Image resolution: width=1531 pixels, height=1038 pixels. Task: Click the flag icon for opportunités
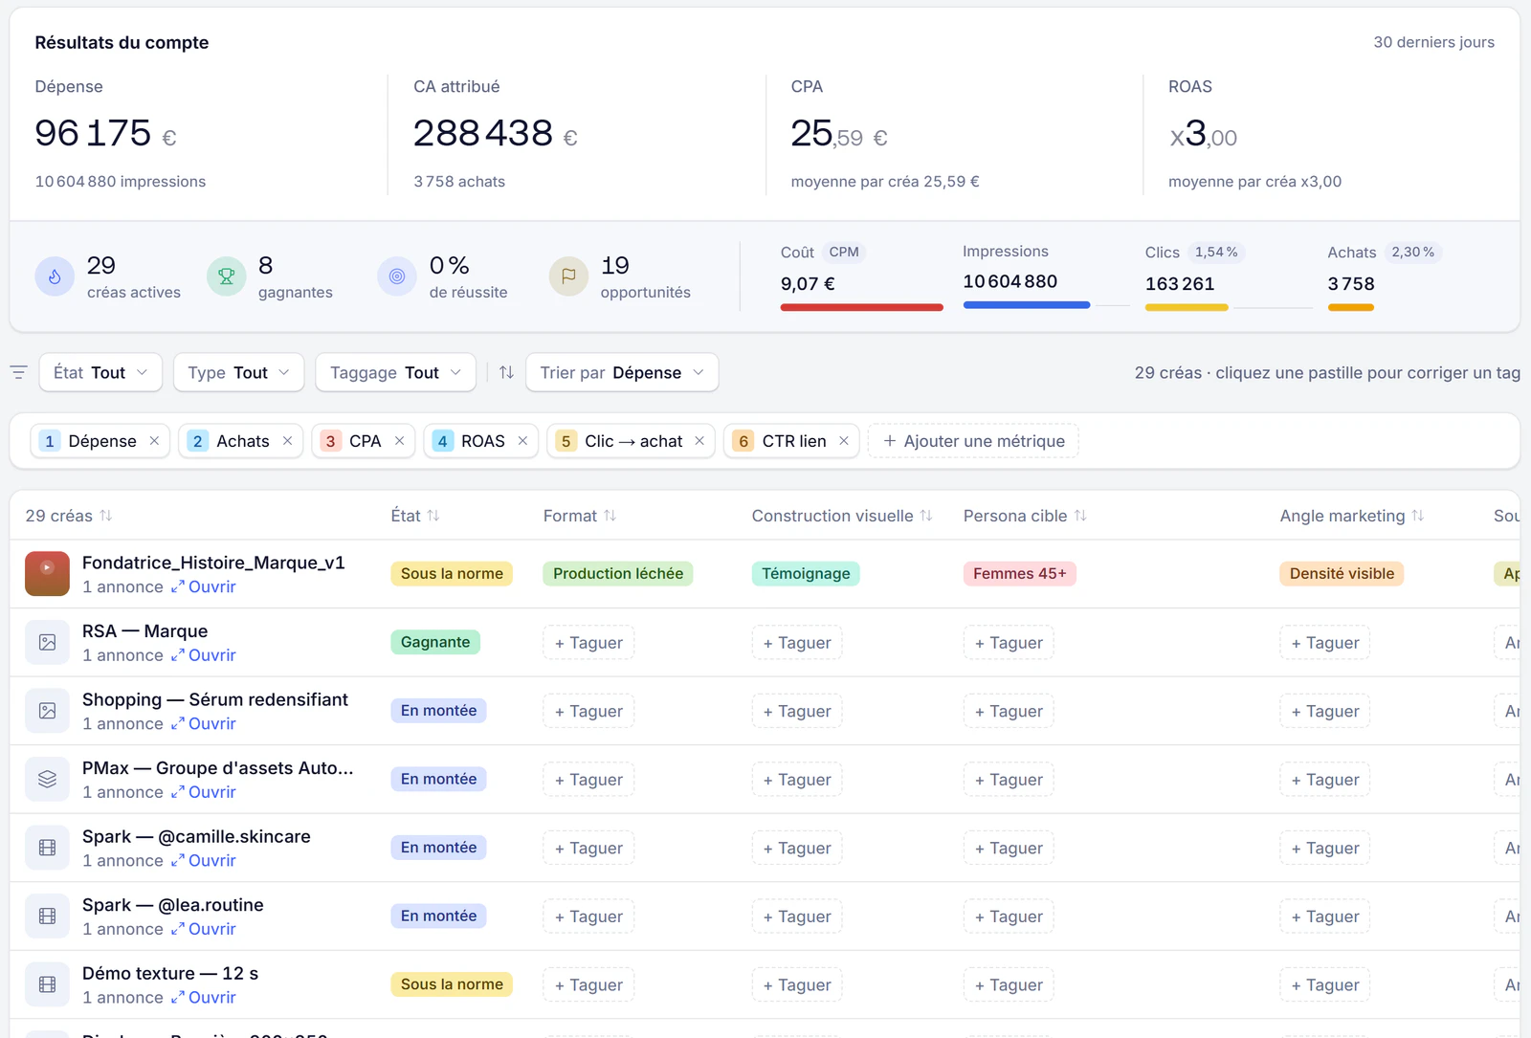(568, 277)
